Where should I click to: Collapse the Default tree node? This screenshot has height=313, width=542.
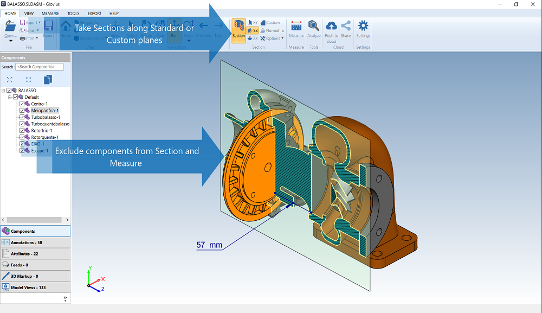tap(10, 97)
